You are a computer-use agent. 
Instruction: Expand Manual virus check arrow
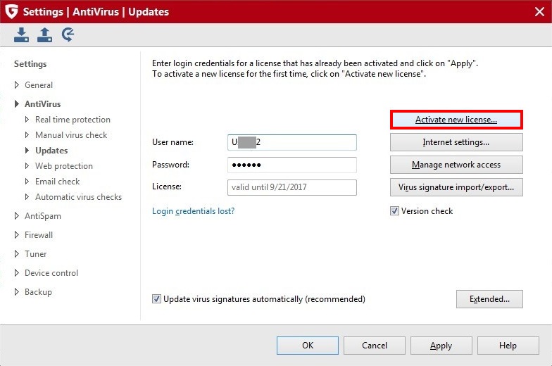tap(27, 135)
